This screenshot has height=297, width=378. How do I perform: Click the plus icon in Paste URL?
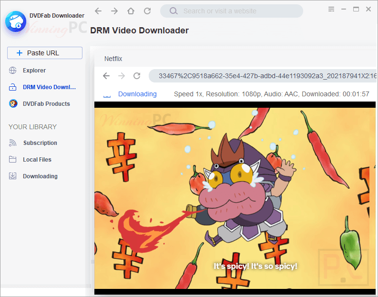(20, 53)
